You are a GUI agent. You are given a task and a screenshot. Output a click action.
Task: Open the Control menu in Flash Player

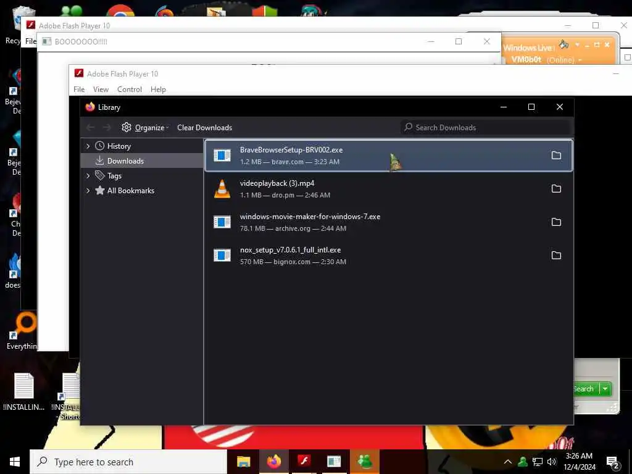(x=130, y=89)
